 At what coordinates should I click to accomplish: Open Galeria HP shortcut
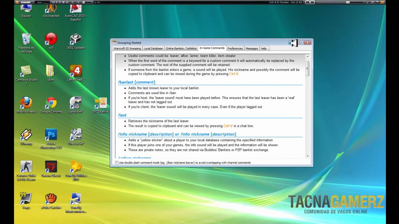(x=75, y=105)
